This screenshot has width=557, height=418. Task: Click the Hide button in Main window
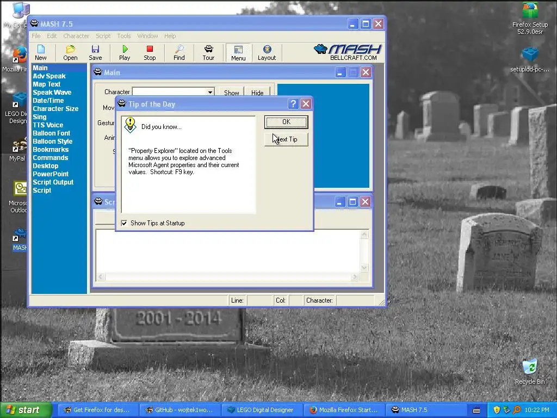257,93
